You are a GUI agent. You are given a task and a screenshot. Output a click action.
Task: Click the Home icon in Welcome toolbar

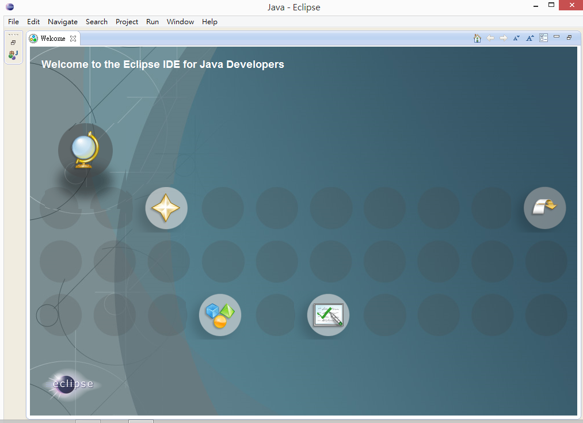pyautogui.click(x=478, y=38)
